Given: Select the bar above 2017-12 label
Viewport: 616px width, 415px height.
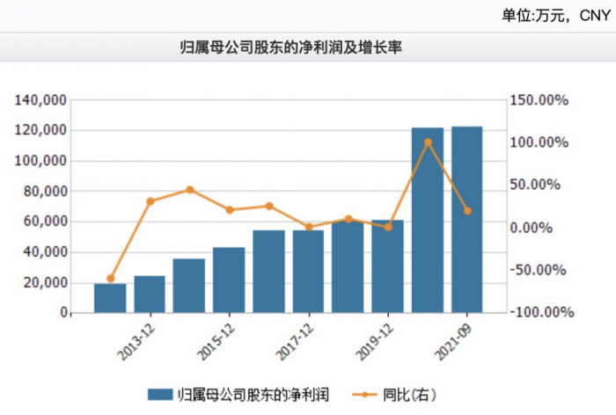Looking at the screenshot, I should [308, 272].
